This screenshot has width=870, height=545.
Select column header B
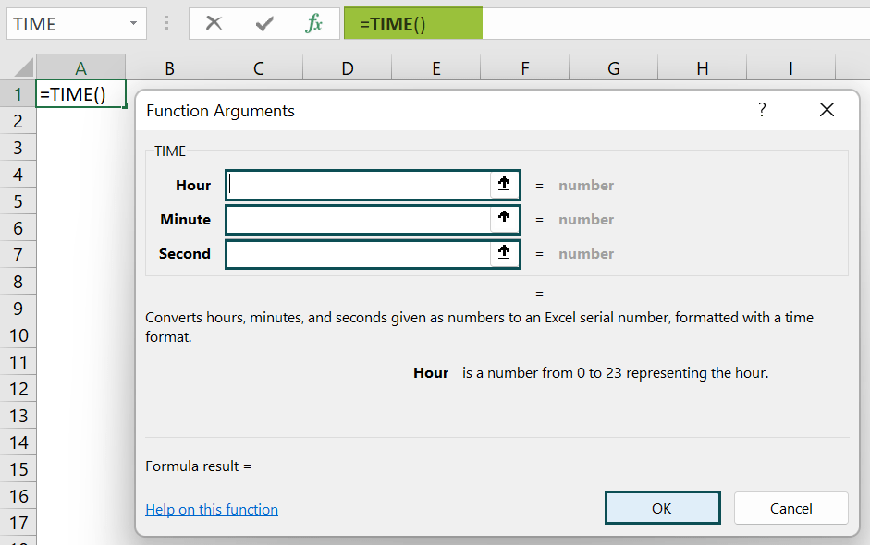(x=169, y=68)
